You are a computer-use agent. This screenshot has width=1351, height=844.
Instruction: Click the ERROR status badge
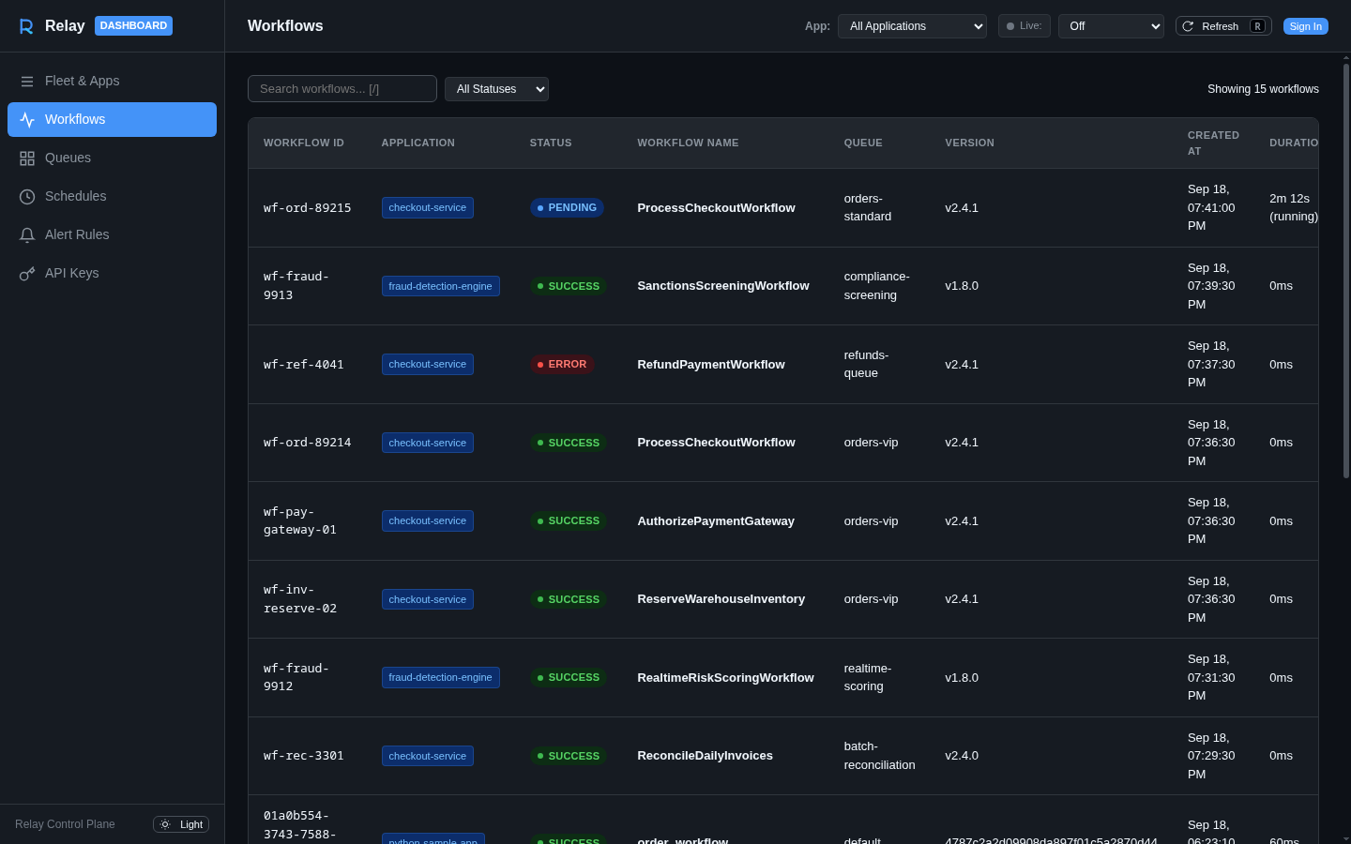[x=562, y=364]
